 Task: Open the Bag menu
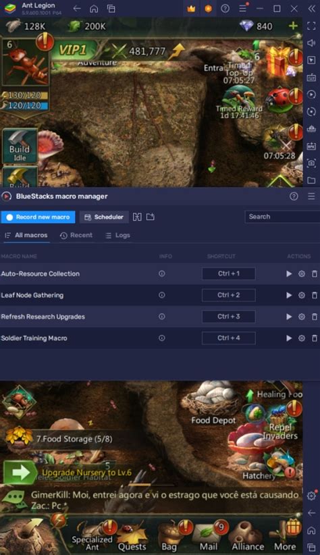[170, 536]
